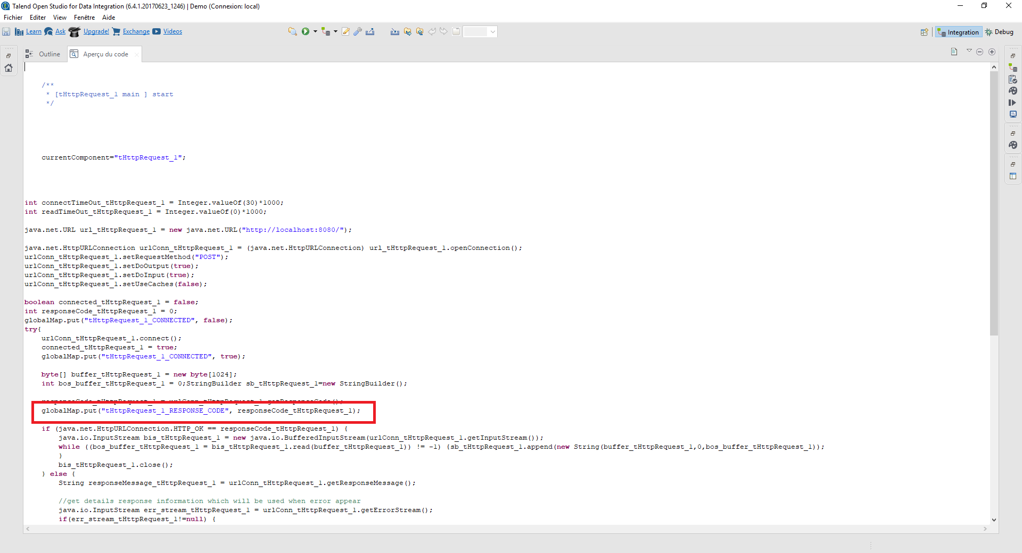Click the minus minimize view icon
1022x553 pixels.
point(979,52)
